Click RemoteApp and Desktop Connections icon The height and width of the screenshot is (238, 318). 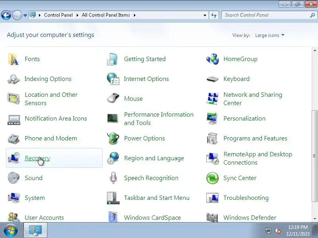(213, 158)
